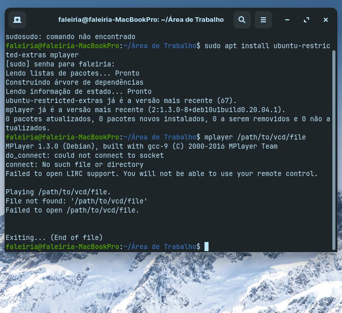Minimize the terminal window

click(x=287, y=20)
